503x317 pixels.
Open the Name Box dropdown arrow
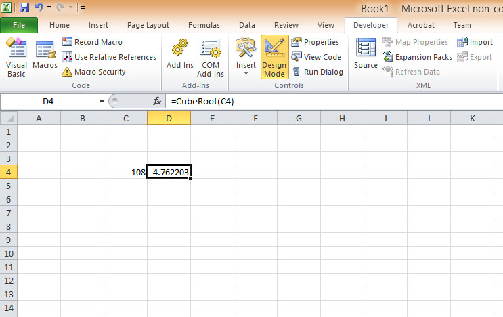(x=102, y=101)
